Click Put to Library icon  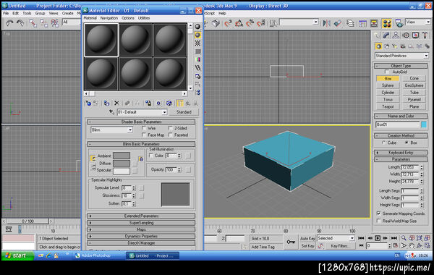[148, 103]
